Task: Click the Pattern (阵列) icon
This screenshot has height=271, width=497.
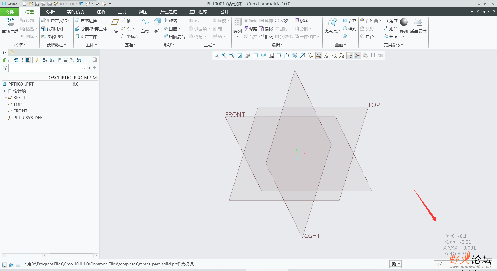Action: [x=237, y=22]
